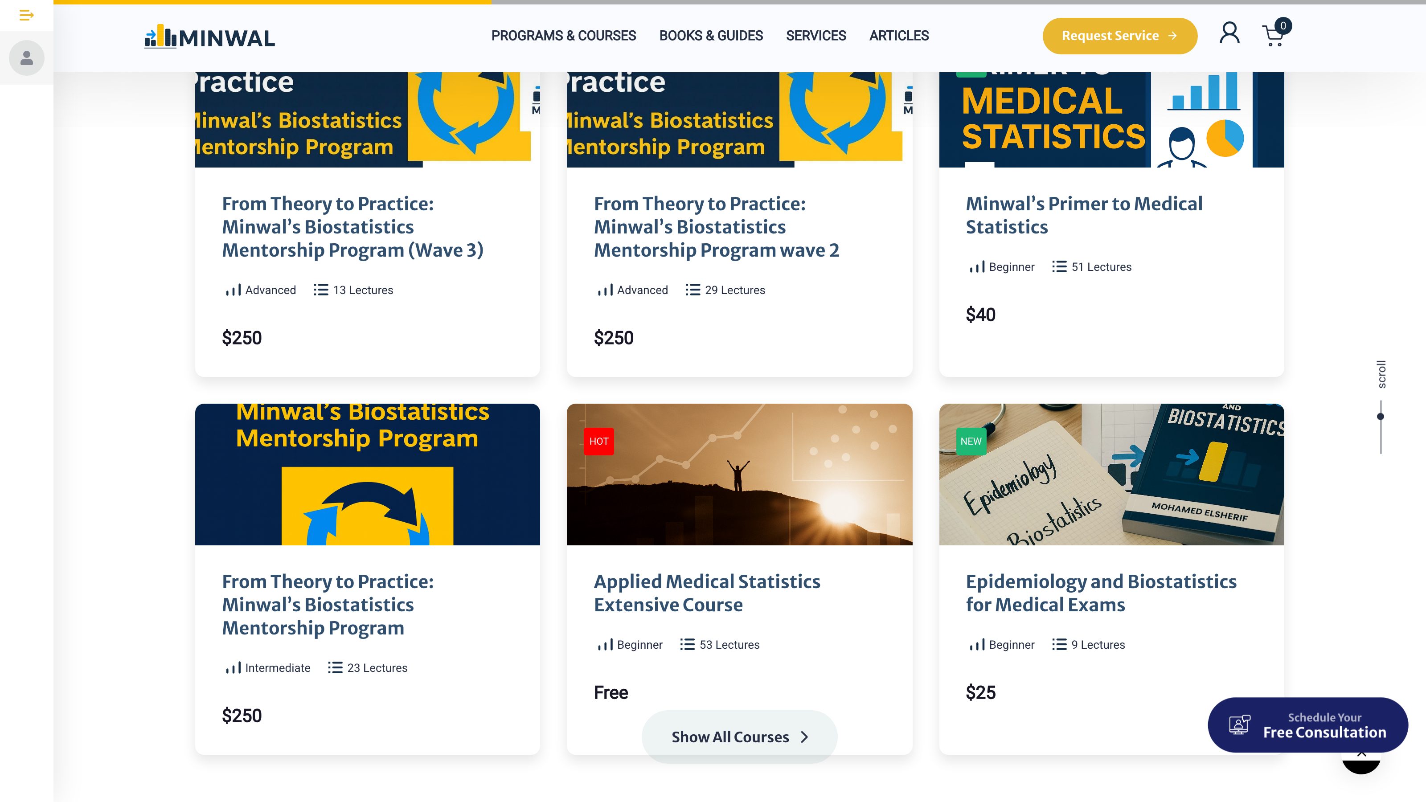This screenshot has height=802, width=1426.
Task: Click the cart count badge showing 0
Action: click(1283, 25)
